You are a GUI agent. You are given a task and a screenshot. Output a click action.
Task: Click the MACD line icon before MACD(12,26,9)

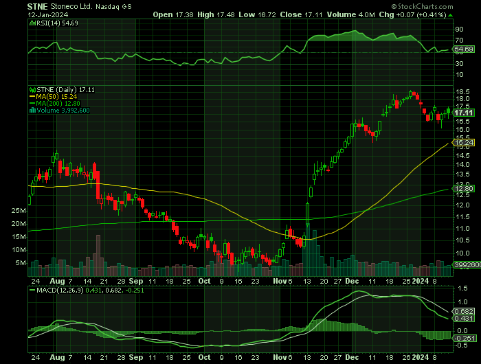click(32, 290)
